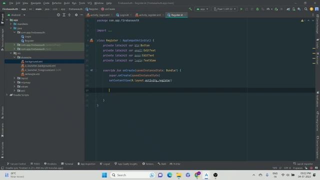Select the Register class file in the tree
320x180 pixels.
(x=29, y=41)
